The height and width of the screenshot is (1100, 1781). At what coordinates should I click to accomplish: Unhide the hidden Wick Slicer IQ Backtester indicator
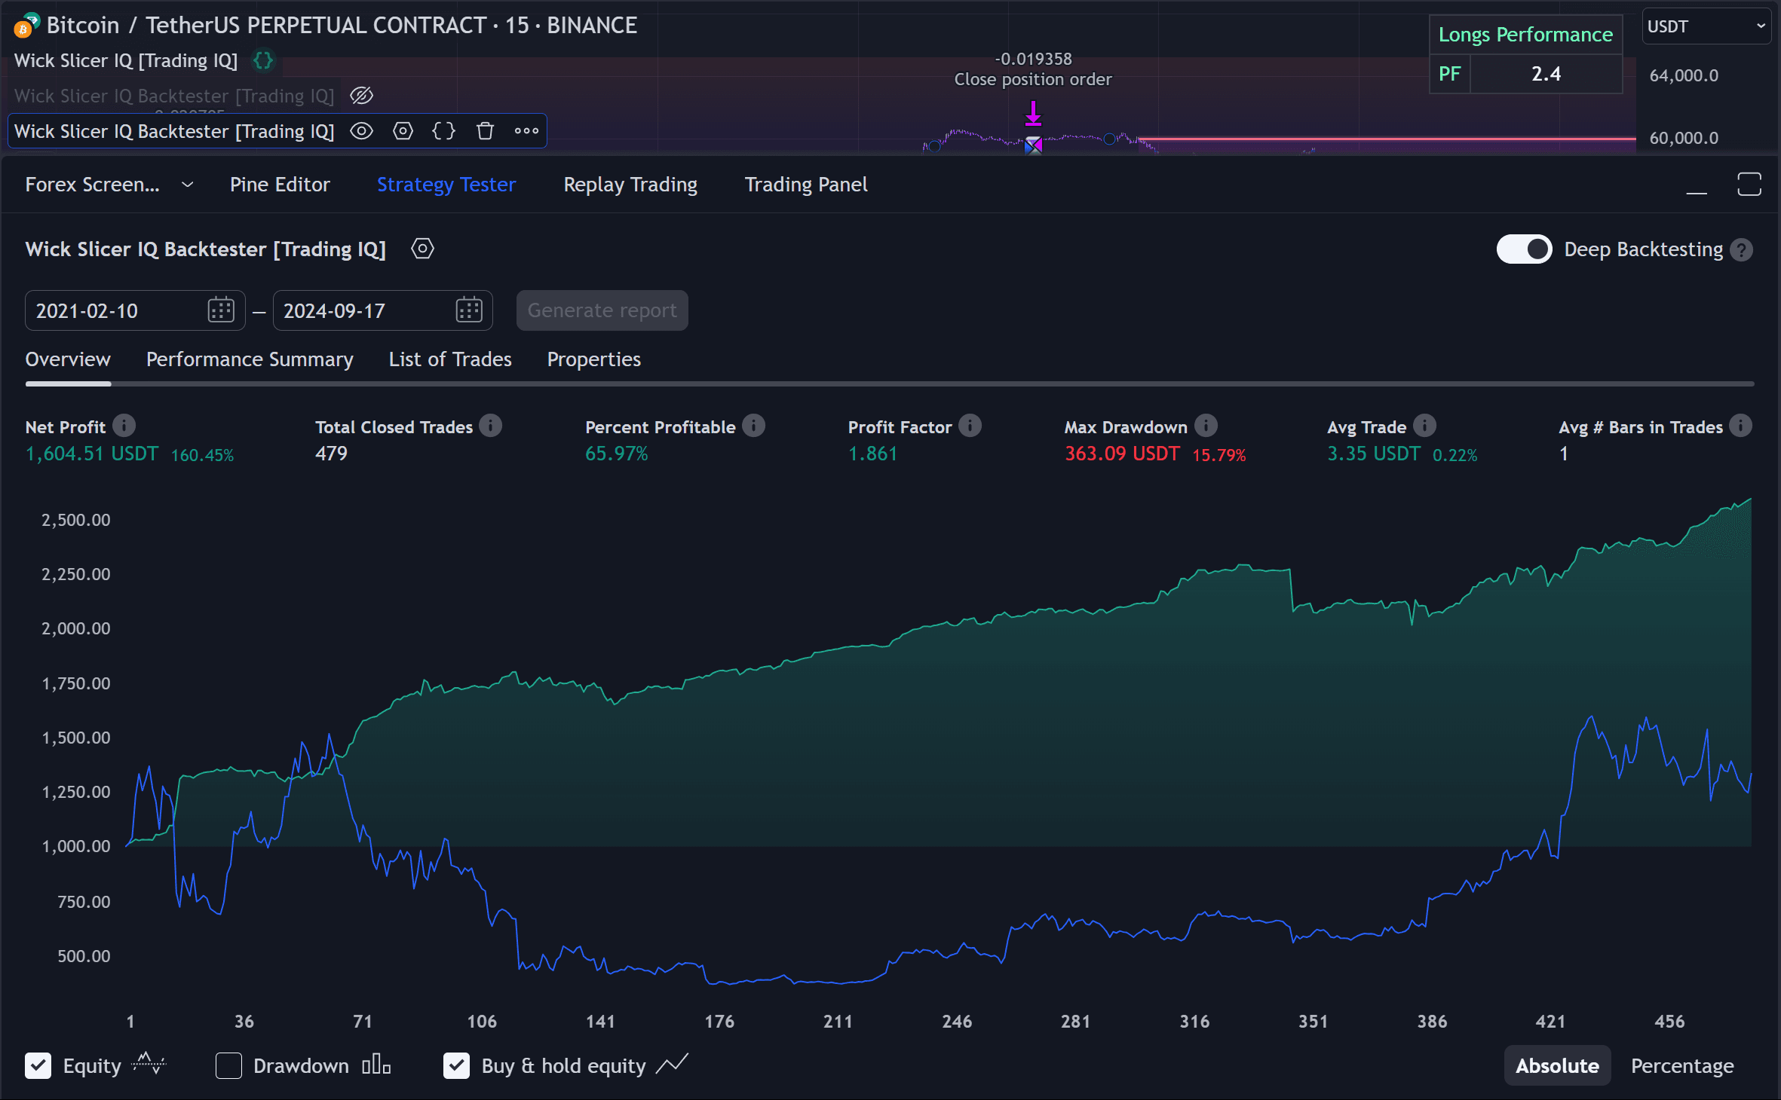click(x=362, y=96)
